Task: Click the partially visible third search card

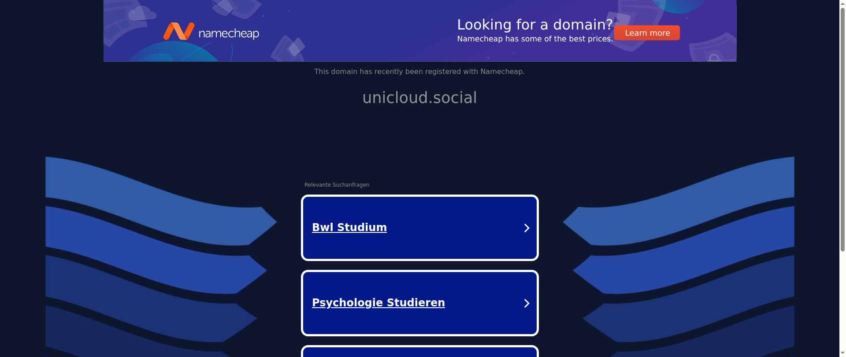Action: 420,352
